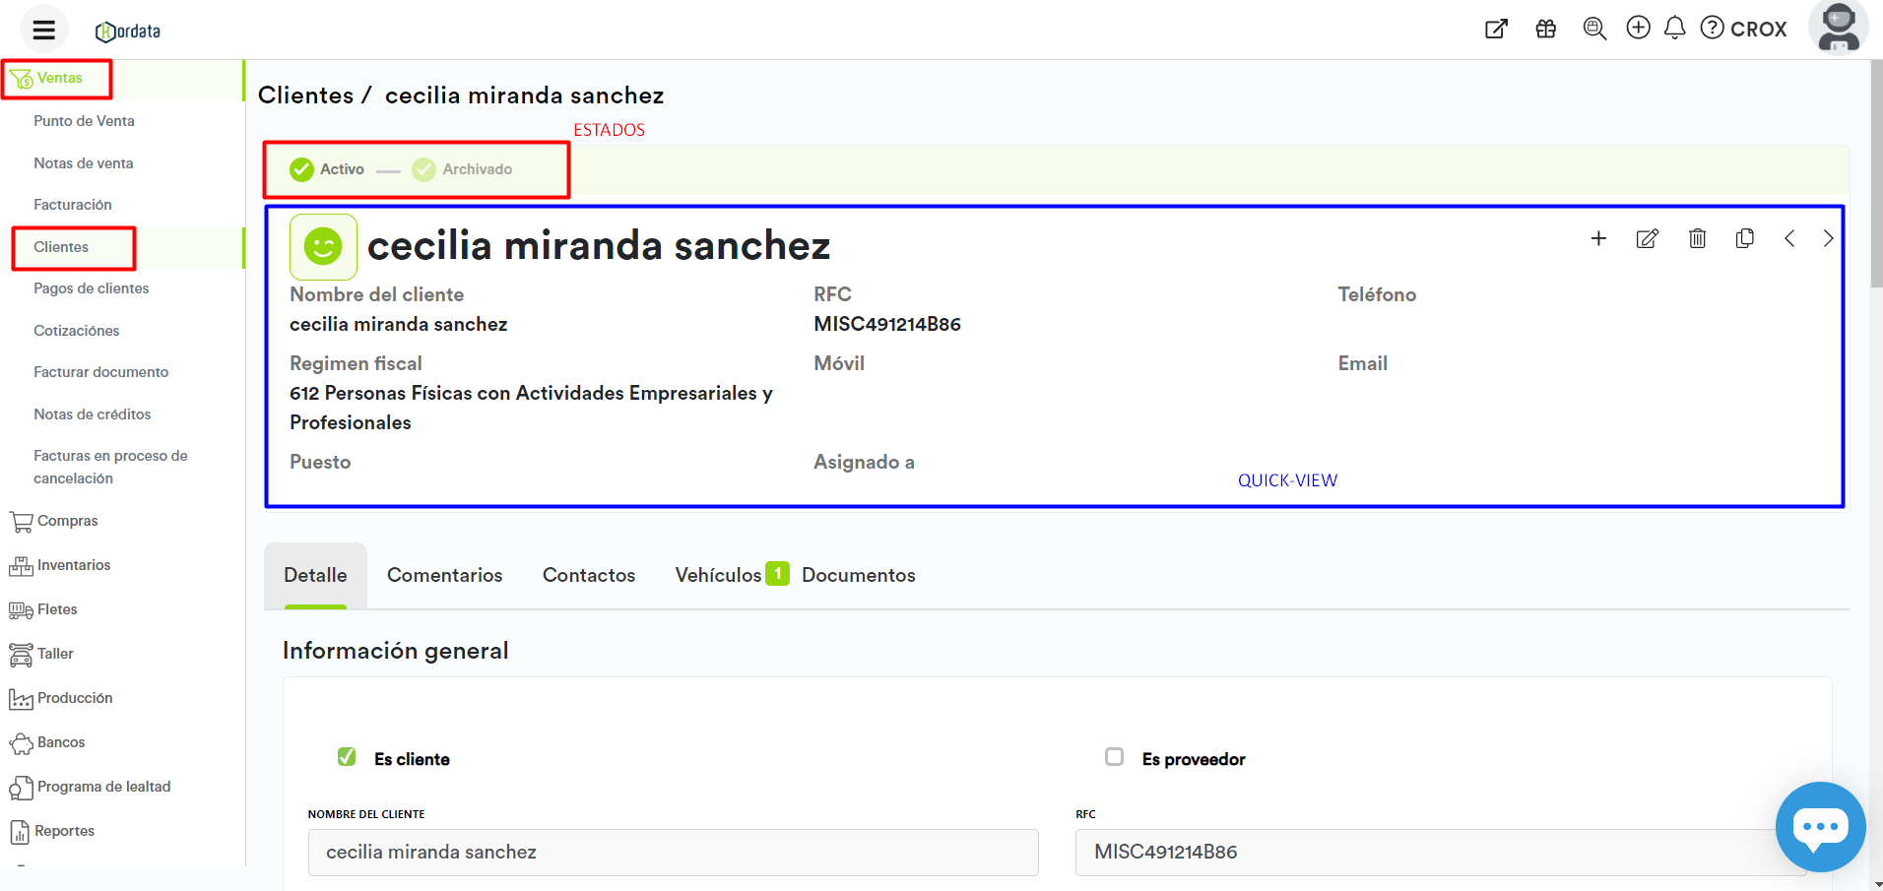Open the hamburger menu

(x=43, y=30)
